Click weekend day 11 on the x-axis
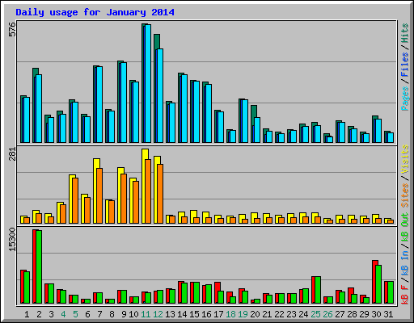The width and height of the screenshot is (414, 323). pyautogui.click(x=146, y=314)
